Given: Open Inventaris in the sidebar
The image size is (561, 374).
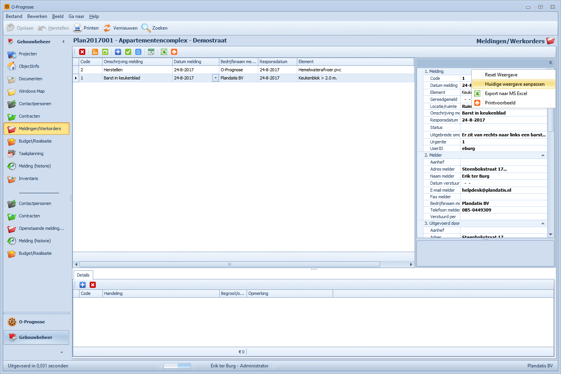Looking at the screenshot, I should click(28, 178).
